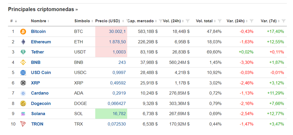Click 7d change value +12,77%
The width and height of the screenshot is (293, 135).
point(276,114)
